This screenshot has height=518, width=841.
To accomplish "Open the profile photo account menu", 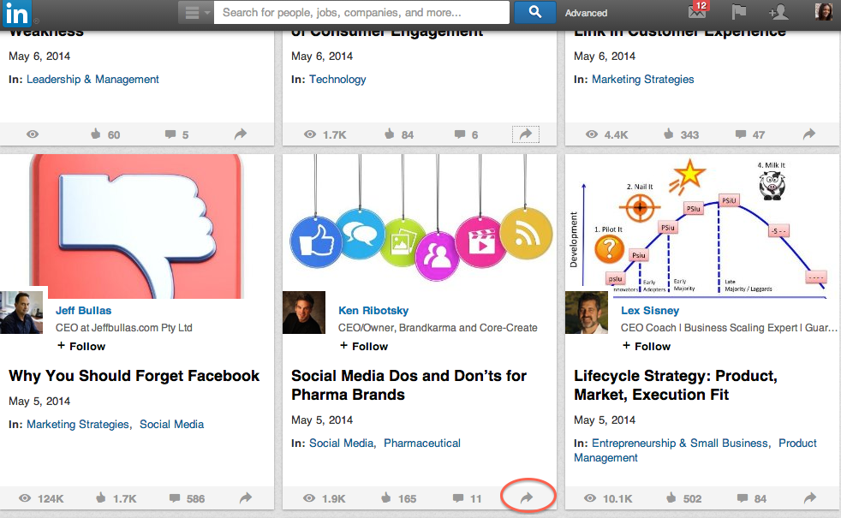I will (x=824, y=12).
